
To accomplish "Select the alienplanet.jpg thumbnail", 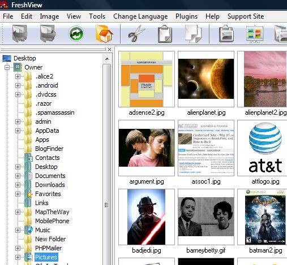I will tap(206, 79).
